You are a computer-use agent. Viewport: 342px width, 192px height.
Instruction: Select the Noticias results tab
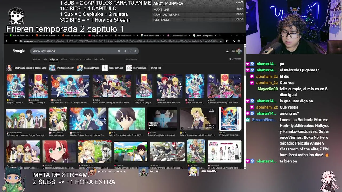(87, 59)
